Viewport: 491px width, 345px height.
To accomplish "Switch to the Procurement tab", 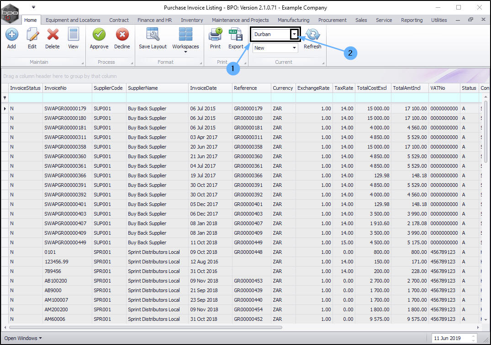I will click(333, 20).
